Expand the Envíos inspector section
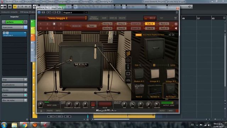Image resolution: width=227 pixels, height=128 pixels. pos(14,90)
